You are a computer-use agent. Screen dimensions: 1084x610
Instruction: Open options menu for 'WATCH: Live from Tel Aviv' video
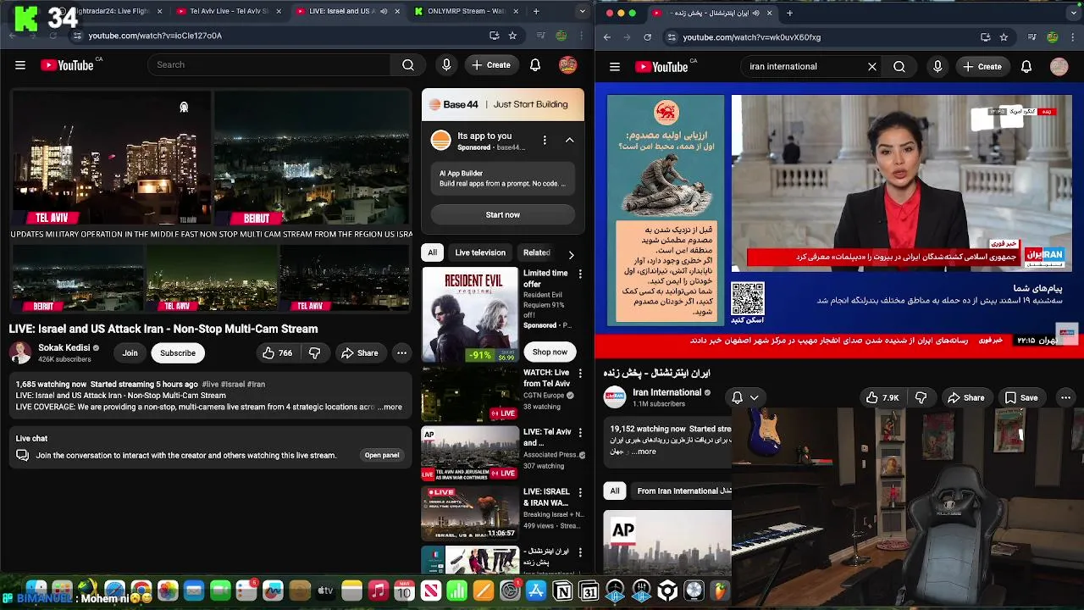580,374
